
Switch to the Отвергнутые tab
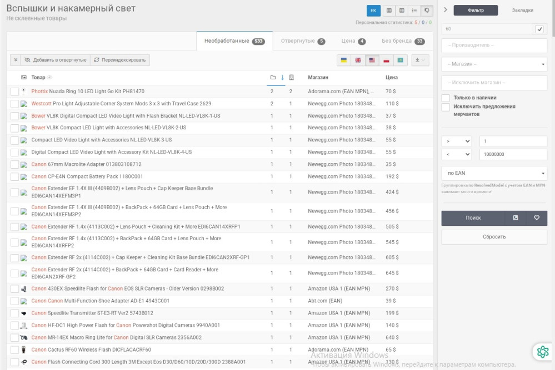[303, 41]
